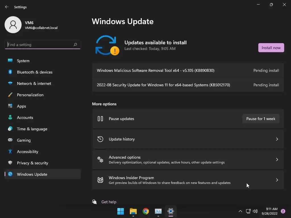Open the performance monitor taskbar app
Viewport: 291px width, 218px height.
coord(158,211)
